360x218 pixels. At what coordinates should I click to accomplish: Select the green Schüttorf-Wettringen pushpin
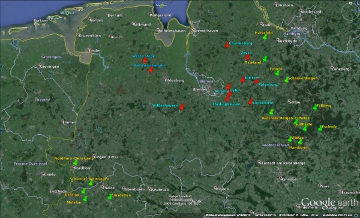click(x=91, y=183)
